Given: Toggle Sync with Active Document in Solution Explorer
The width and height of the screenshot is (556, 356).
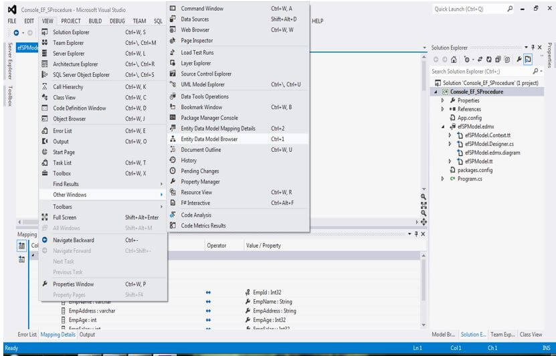Looking at the screenshot, I should pyautogui.click(x=480, y=60).
